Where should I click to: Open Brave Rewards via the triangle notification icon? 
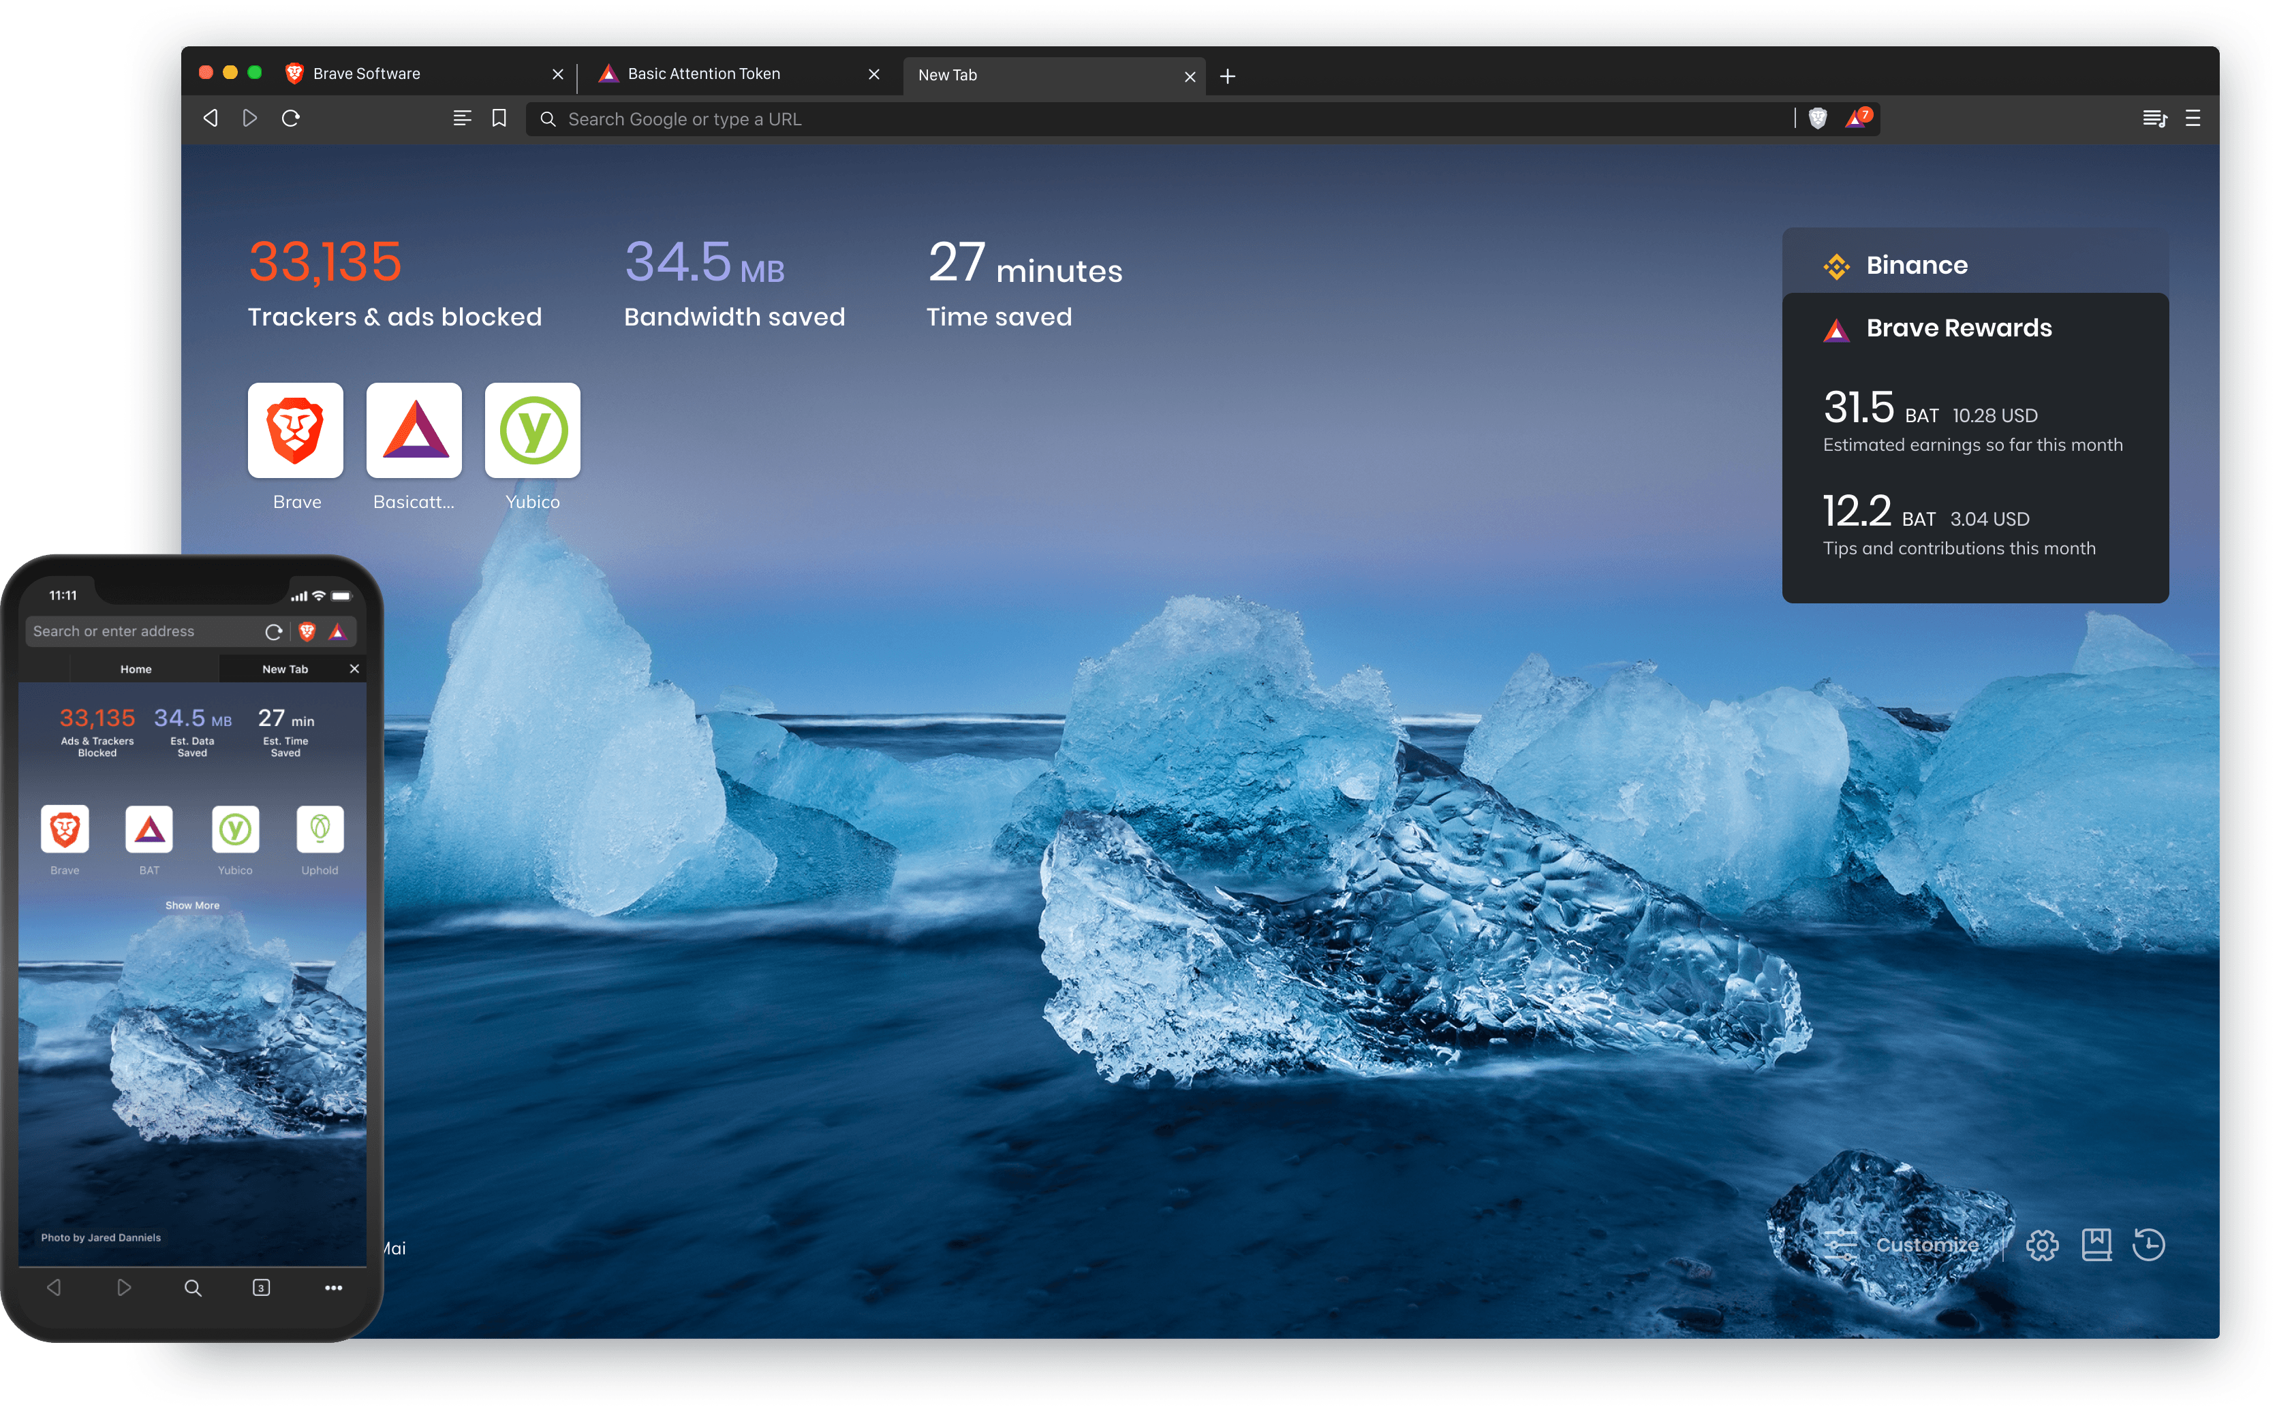tap(1856, 118)
